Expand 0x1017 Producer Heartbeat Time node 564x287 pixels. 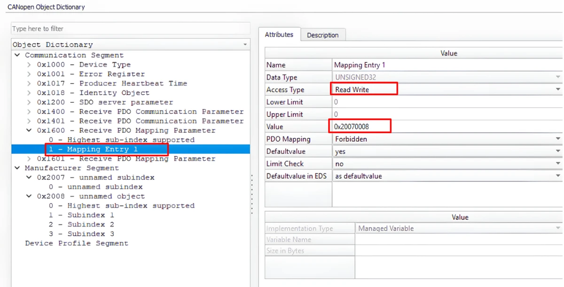(29, 83)
